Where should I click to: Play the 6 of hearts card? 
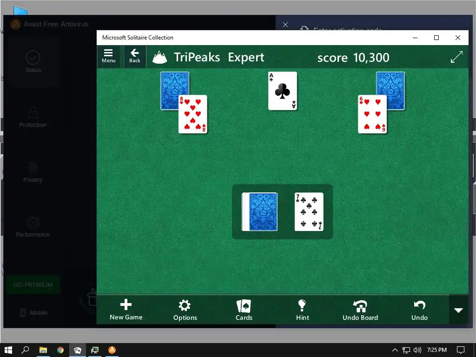(372, 114)
